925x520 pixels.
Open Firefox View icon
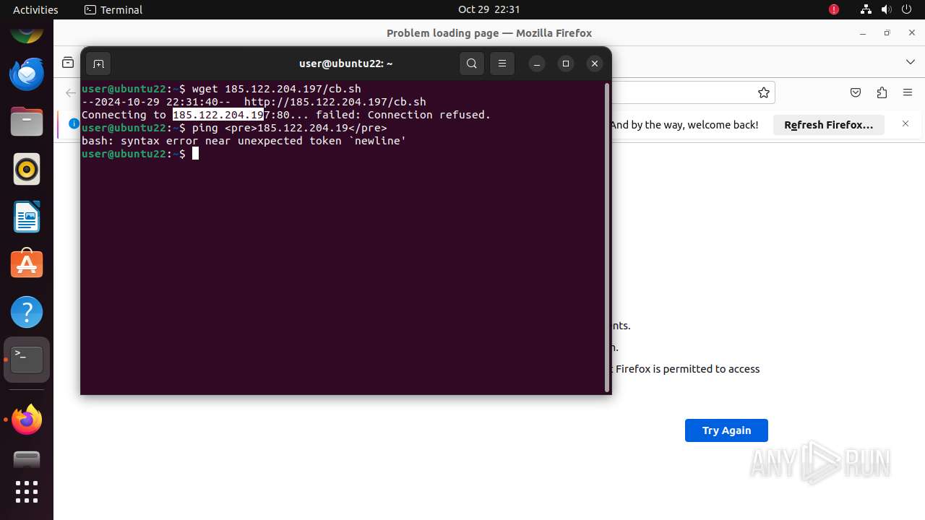tap(68, 63)
